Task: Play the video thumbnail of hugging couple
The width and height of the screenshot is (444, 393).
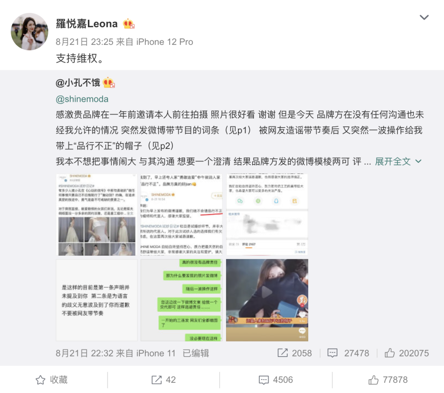Action: [267, 300]
